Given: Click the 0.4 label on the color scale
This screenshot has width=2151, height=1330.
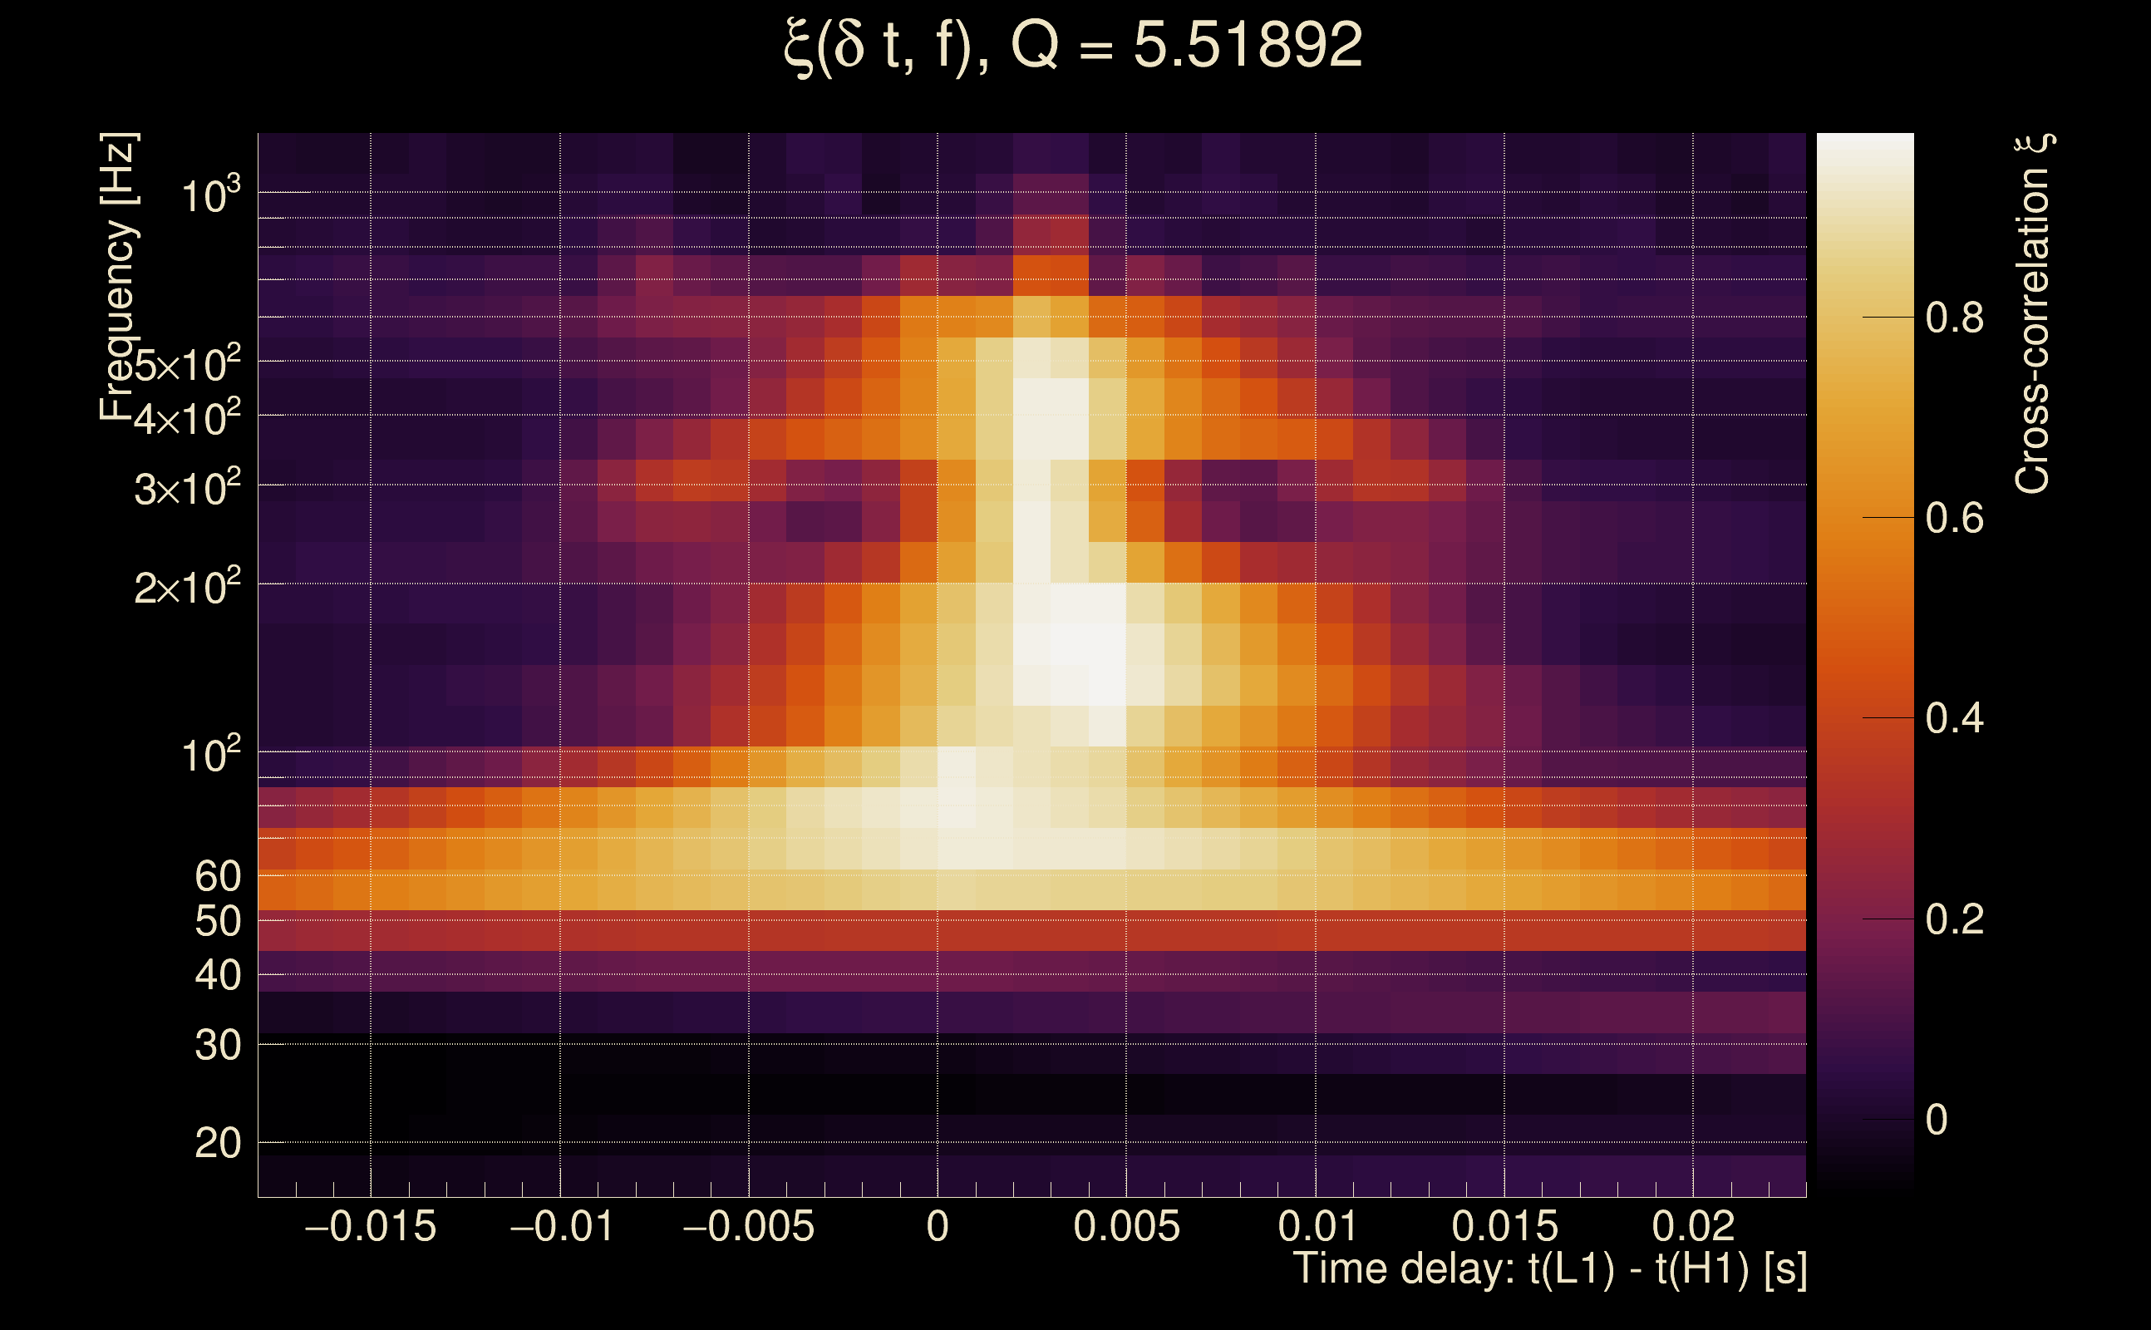Looking at the screenshot, I should (1954, 719).
